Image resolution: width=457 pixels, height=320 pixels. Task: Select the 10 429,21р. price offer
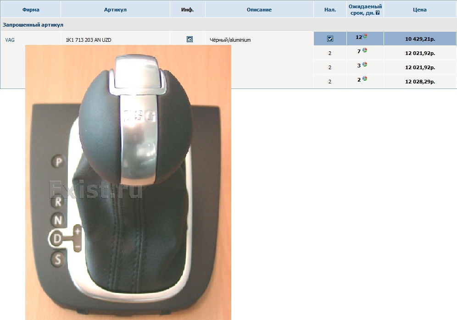coord(420,39)
